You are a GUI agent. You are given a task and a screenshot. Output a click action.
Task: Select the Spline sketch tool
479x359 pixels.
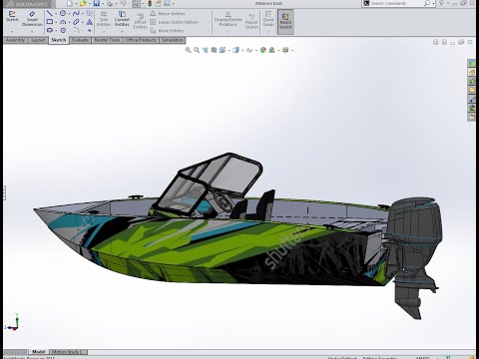[76, 13]
